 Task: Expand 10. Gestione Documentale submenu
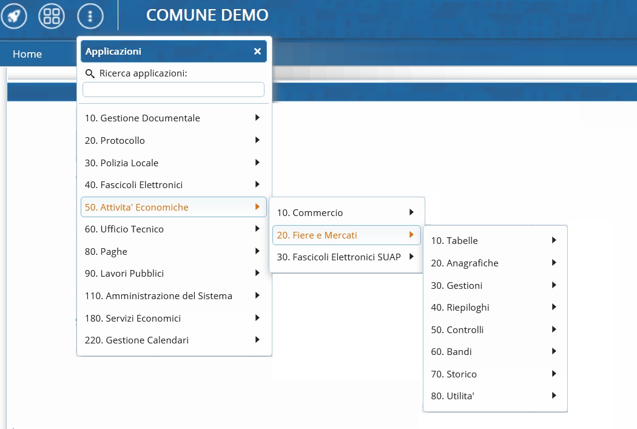point(257,118)
